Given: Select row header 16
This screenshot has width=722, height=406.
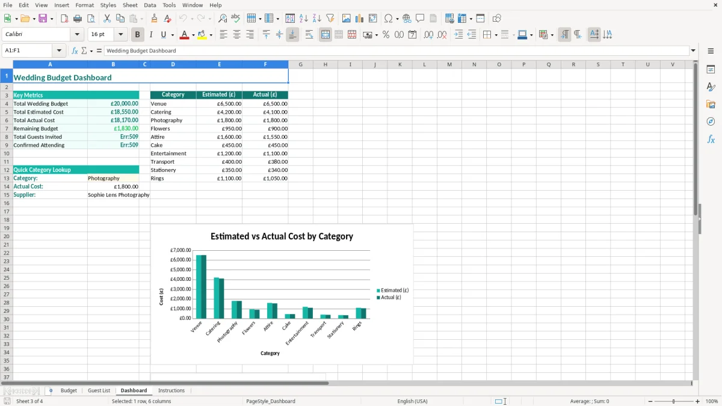Looking at the screenshot, I should click(7, 203).
